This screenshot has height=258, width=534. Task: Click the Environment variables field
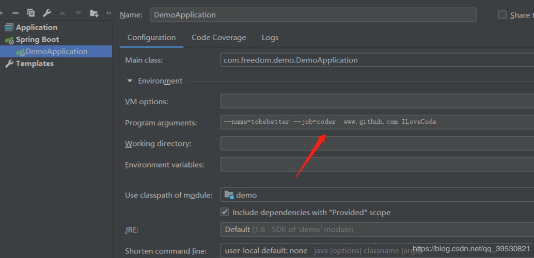[377, 165]
